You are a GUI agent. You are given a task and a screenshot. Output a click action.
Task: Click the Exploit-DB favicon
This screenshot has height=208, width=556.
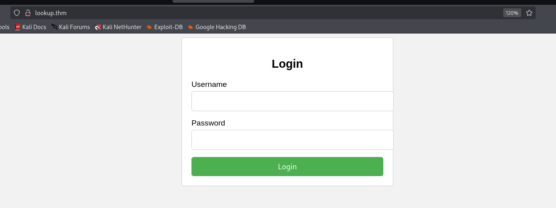149,27
